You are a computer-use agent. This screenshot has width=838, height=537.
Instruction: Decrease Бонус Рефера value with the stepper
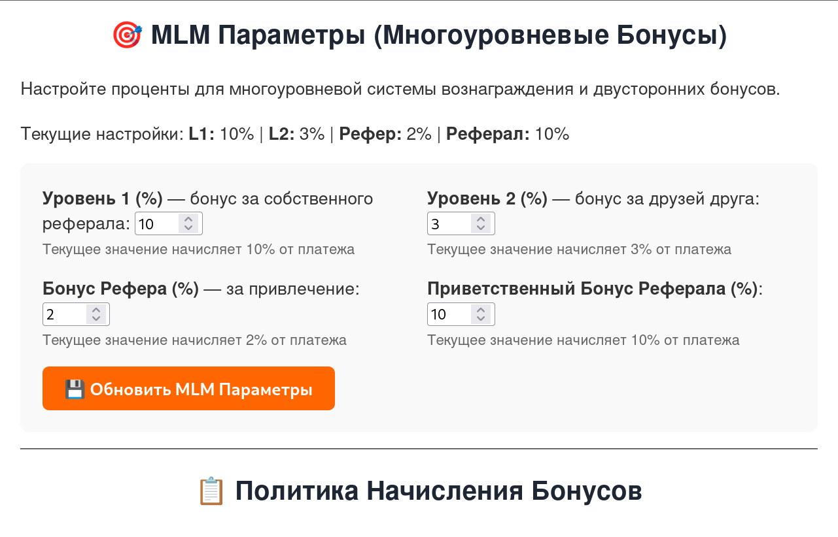[96, 319]
